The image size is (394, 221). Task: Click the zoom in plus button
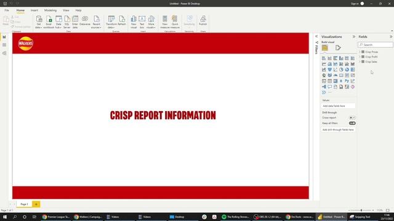pyautogui.click(x=373, y=210)
